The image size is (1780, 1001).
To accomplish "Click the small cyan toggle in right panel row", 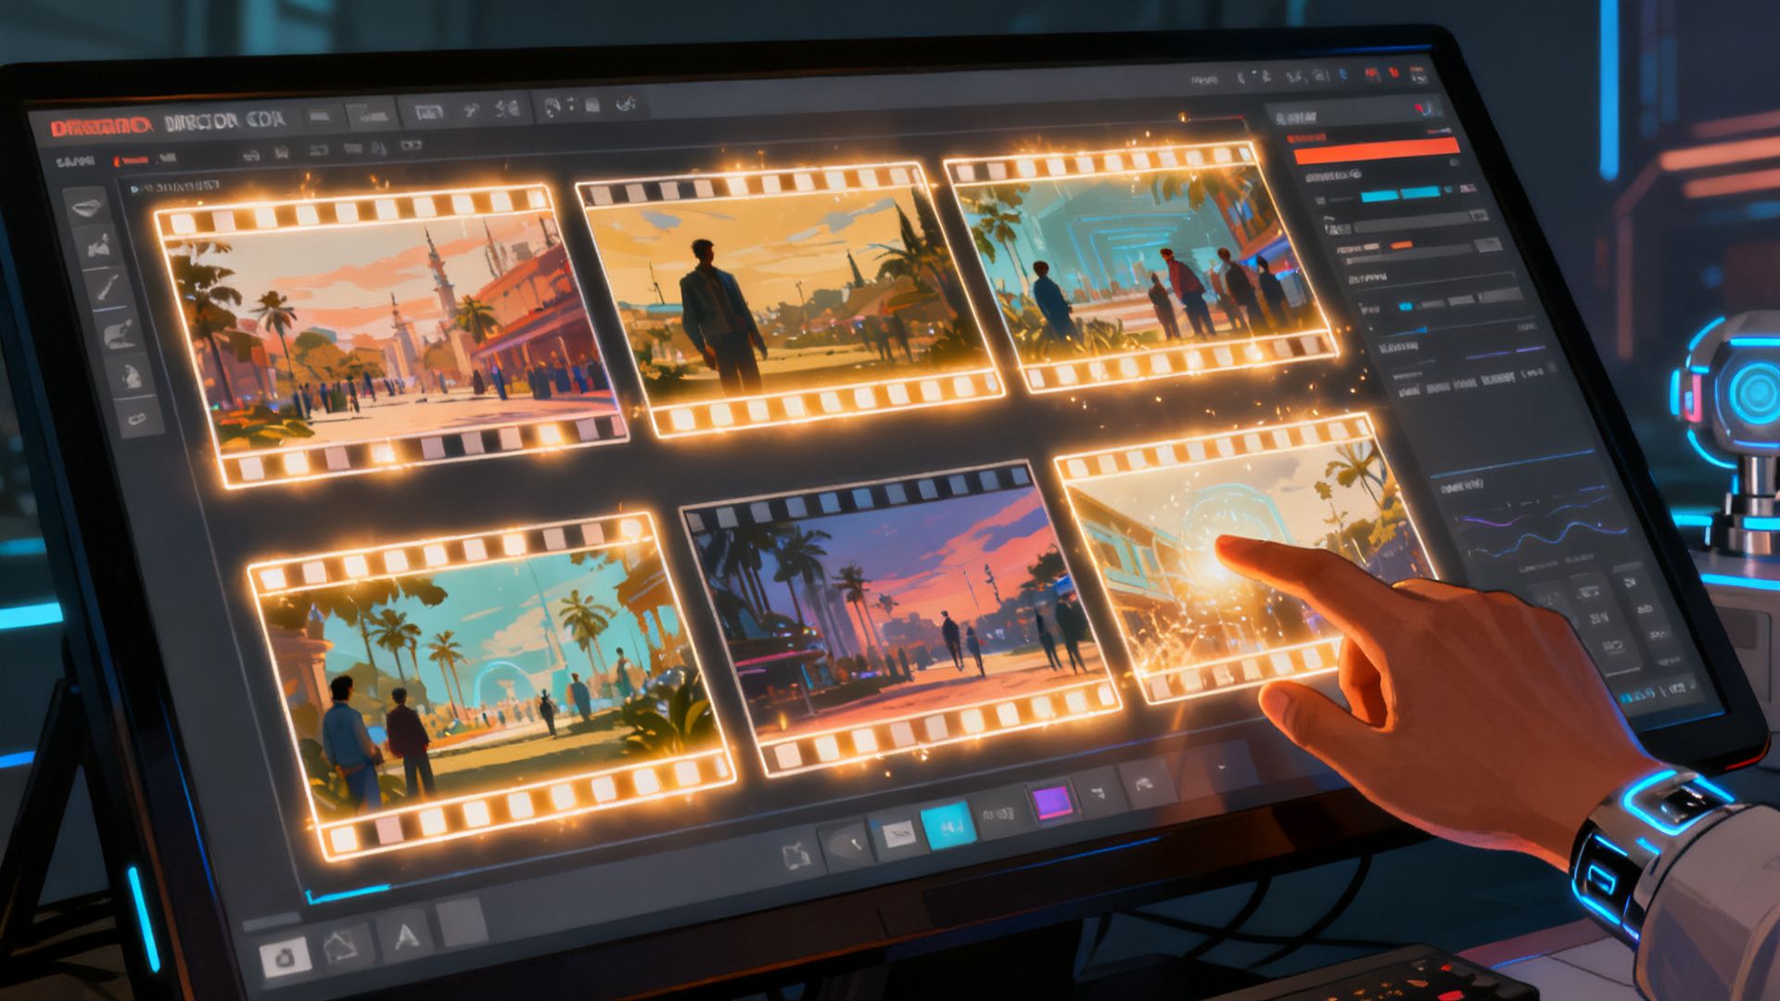I will [1406, 306].
